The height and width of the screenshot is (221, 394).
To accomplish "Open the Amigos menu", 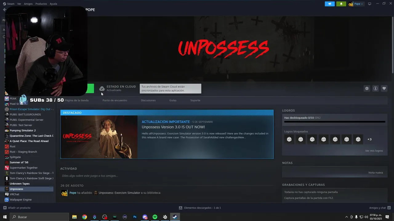I will tap(28, 4).
